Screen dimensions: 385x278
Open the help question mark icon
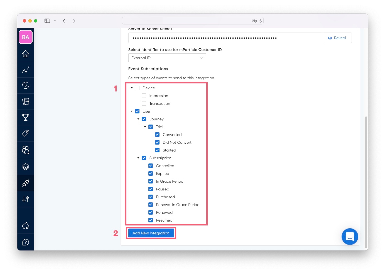click(x=26, y=242)
